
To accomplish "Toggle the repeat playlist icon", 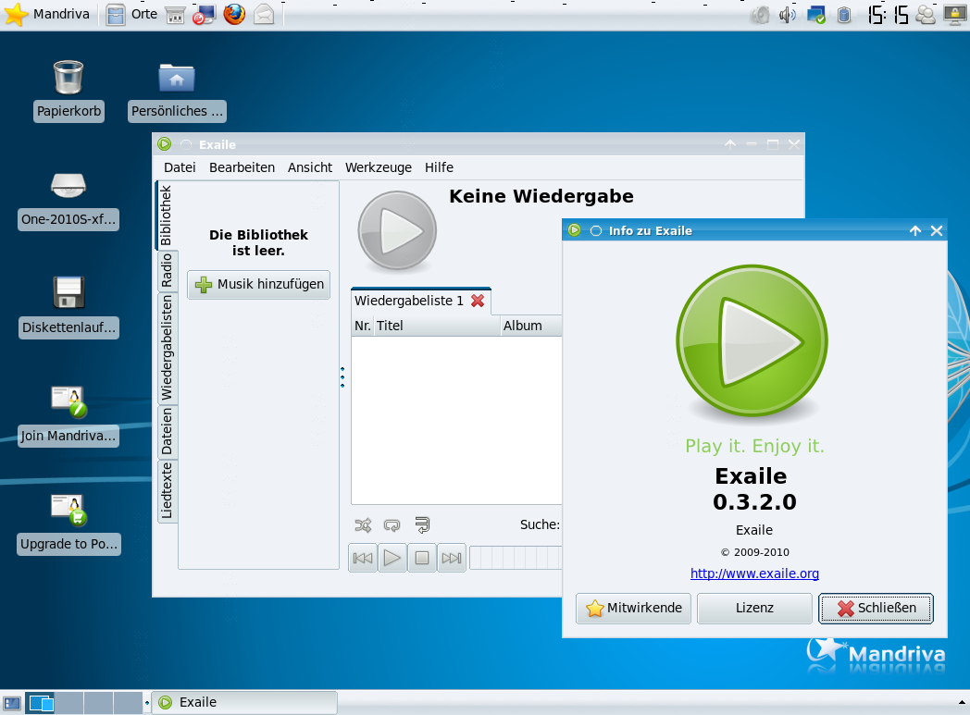I will (392, 525).
